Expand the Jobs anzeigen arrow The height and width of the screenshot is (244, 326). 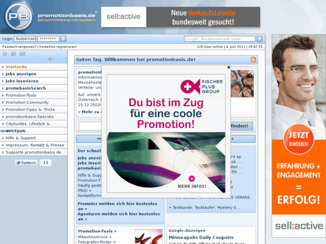pos(3,74)
